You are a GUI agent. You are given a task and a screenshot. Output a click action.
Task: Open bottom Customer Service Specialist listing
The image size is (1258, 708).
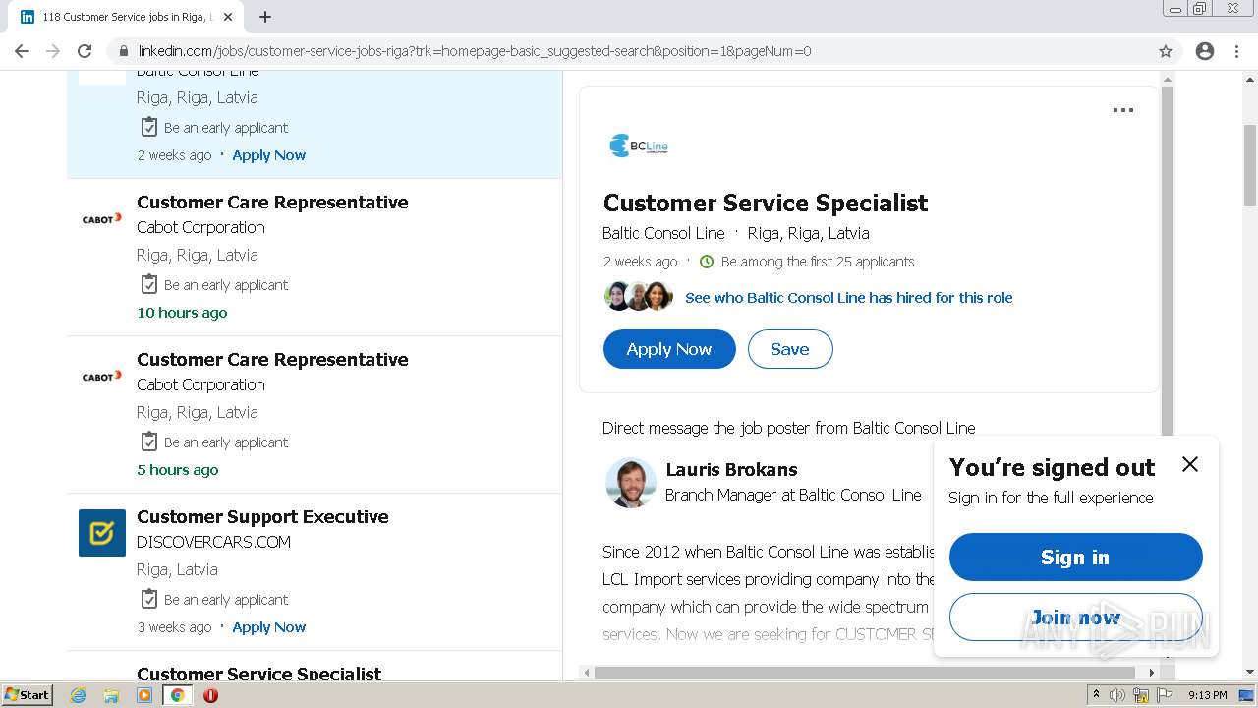pyautogui.click(x=258, y=674)
